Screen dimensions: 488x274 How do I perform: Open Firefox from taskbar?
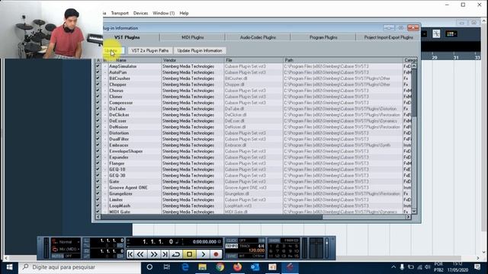coord(237,267)
